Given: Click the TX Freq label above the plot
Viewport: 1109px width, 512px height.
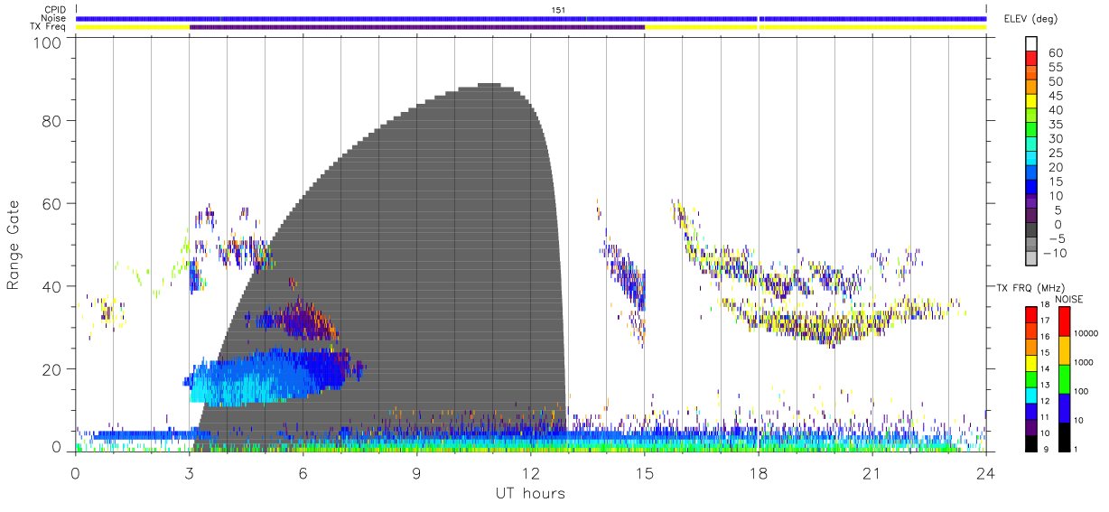Looking at the screenshot, I should tap(50, 27).
